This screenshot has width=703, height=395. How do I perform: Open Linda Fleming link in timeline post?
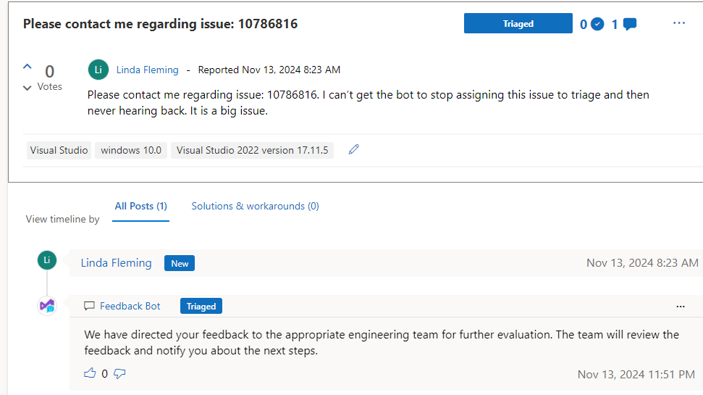(x=116, y=263)
